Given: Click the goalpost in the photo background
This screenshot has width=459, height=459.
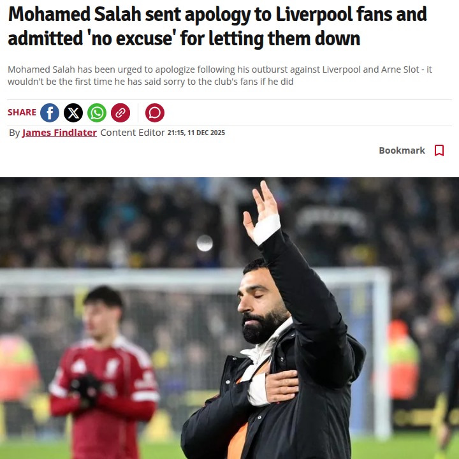Looking at the screenshot, I should pos(381,351).
